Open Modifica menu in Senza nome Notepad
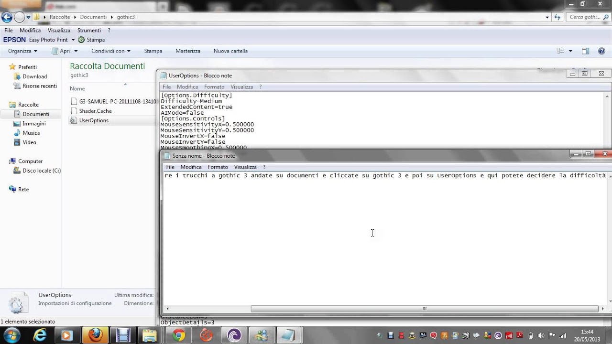Viewport: 612px width, 344px height. 191,167
